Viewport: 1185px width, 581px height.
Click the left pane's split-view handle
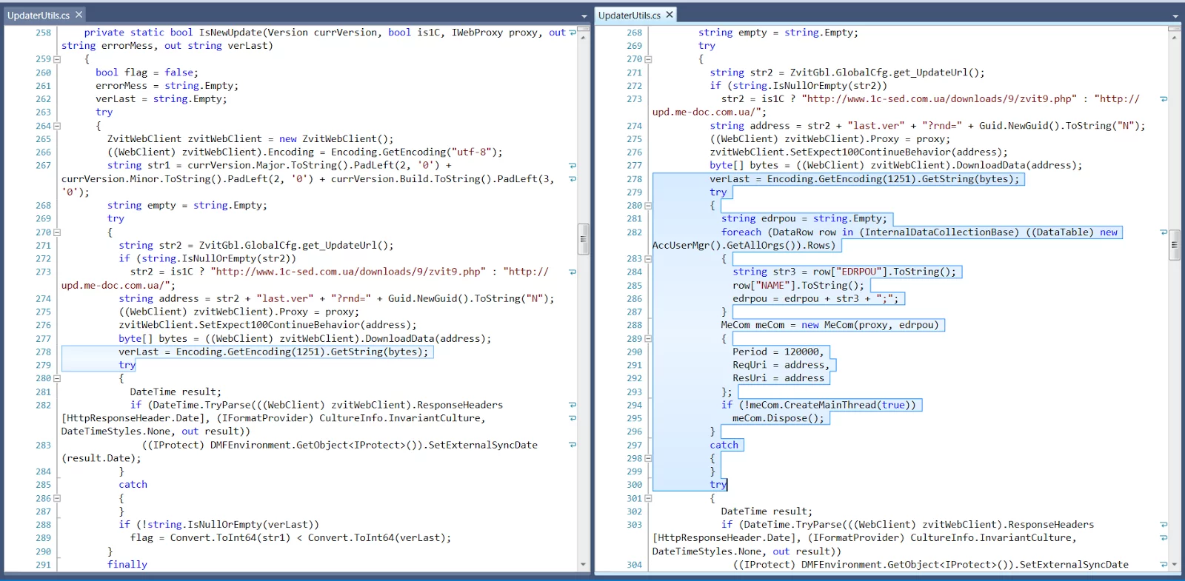584,28
